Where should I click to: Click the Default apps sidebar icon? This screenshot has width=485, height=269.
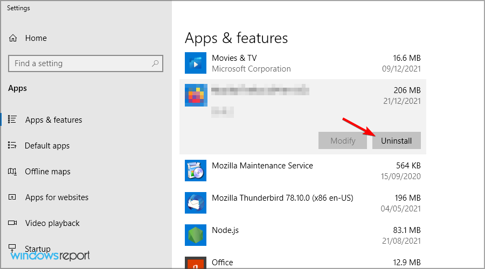13,146
